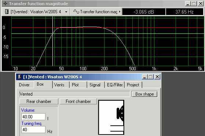Maximize the Transfer function magnitude window
This screenshot has width=205, height=136.
tap(194, 4)
